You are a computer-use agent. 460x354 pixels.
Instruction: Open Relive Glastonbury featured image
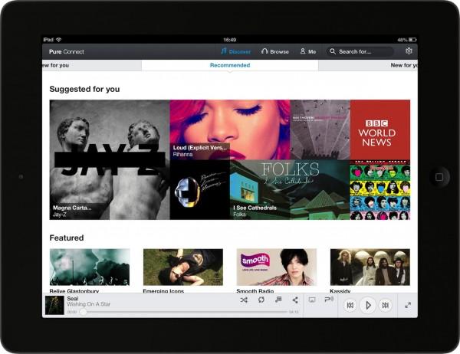[x=90, y=267]
